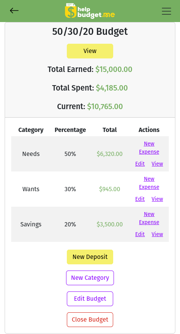The height and width of the screenshot is (334, 180).
Task: Click the yellow View button
Action: tap(90, 51)
